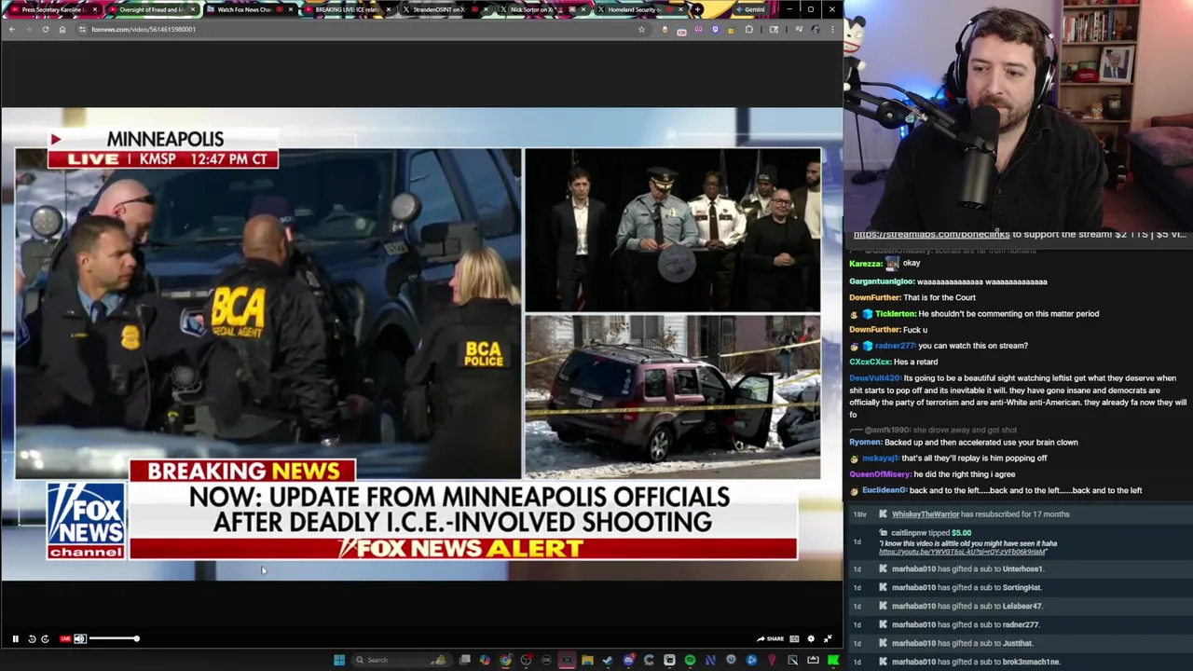1193x671 pixels.
Task: Open the Chrome extensions puzzle icon
Action: click(748, 29)
